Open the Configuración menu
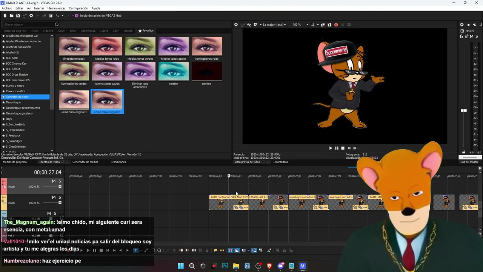This screenshot has width=483, height=272. pyautogui.click(x=78, y=8)
